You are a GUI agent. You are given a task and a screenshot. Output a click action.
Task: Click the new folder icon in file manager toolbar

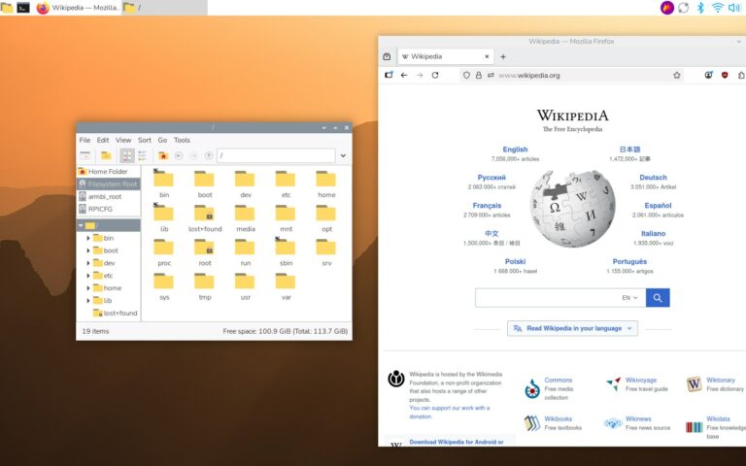[106, 155]
